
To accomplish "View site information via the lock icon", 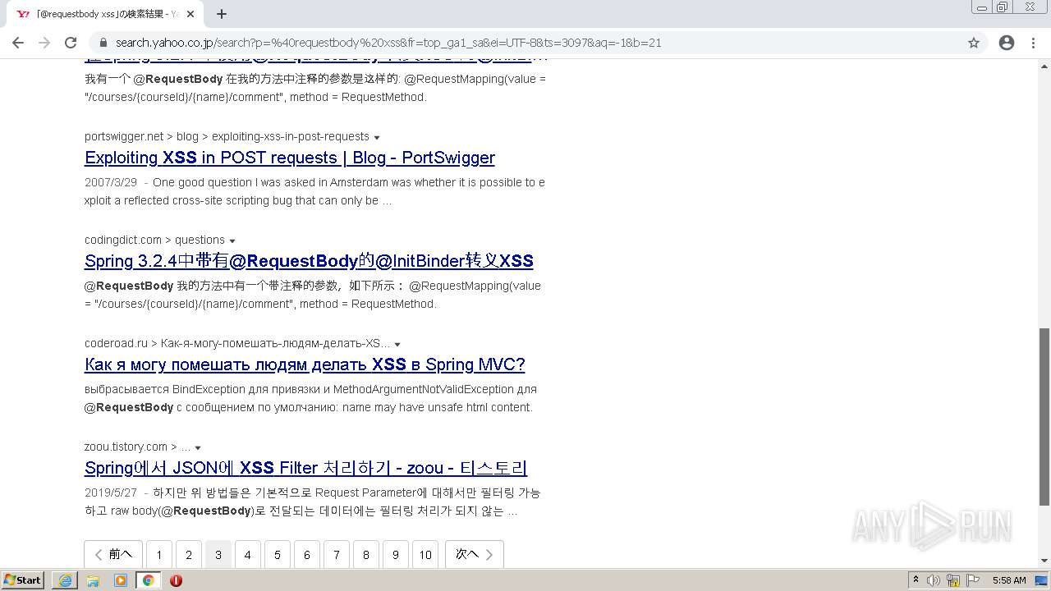I will coord(103,43).
